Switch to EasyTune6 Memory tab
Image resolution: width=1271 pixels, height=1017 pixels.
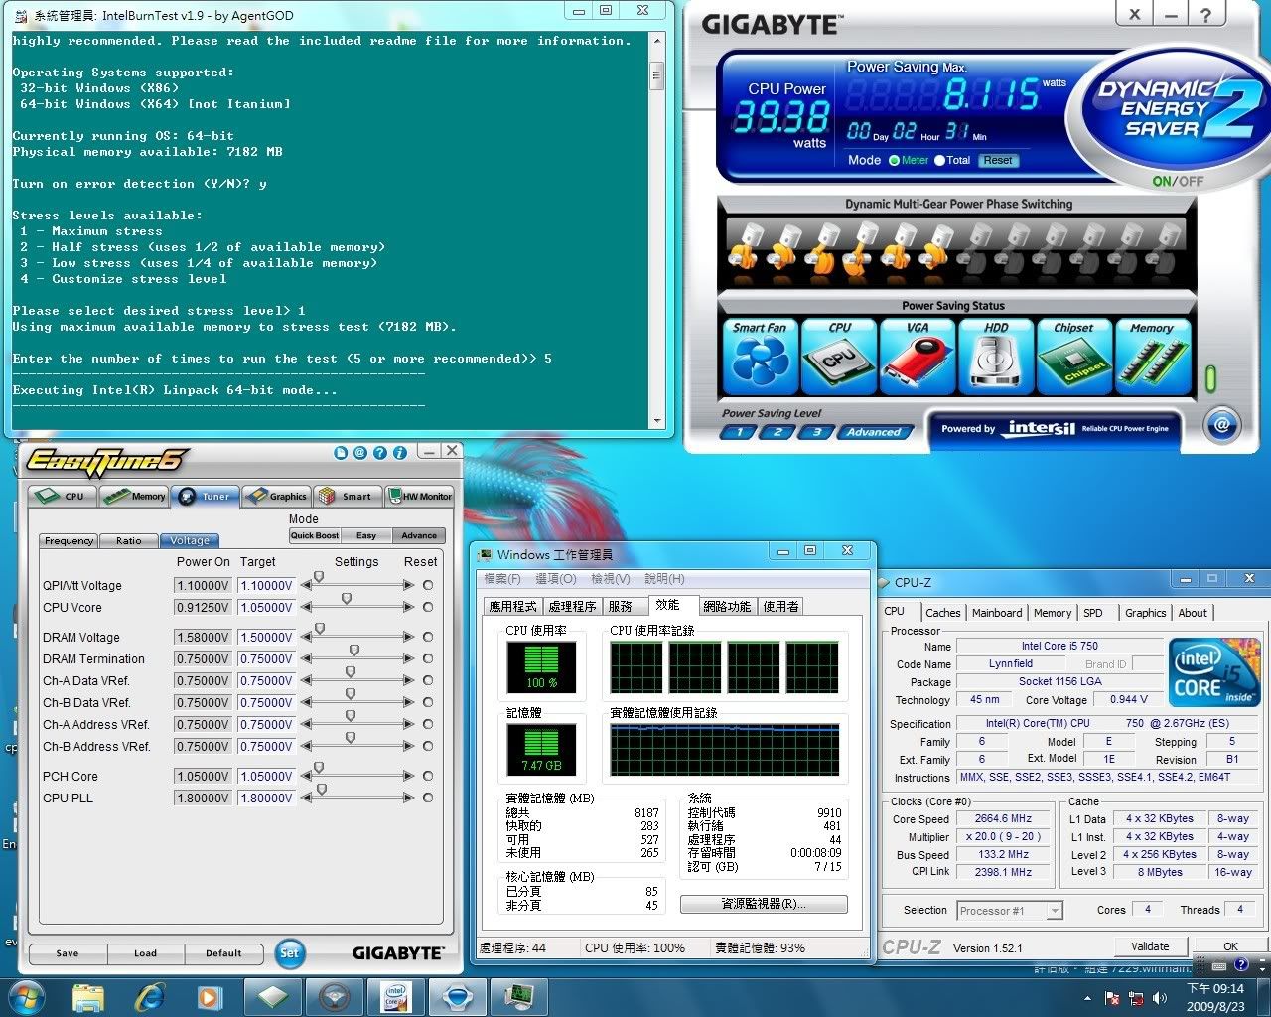pyautogui.click(x=134, y=496)
